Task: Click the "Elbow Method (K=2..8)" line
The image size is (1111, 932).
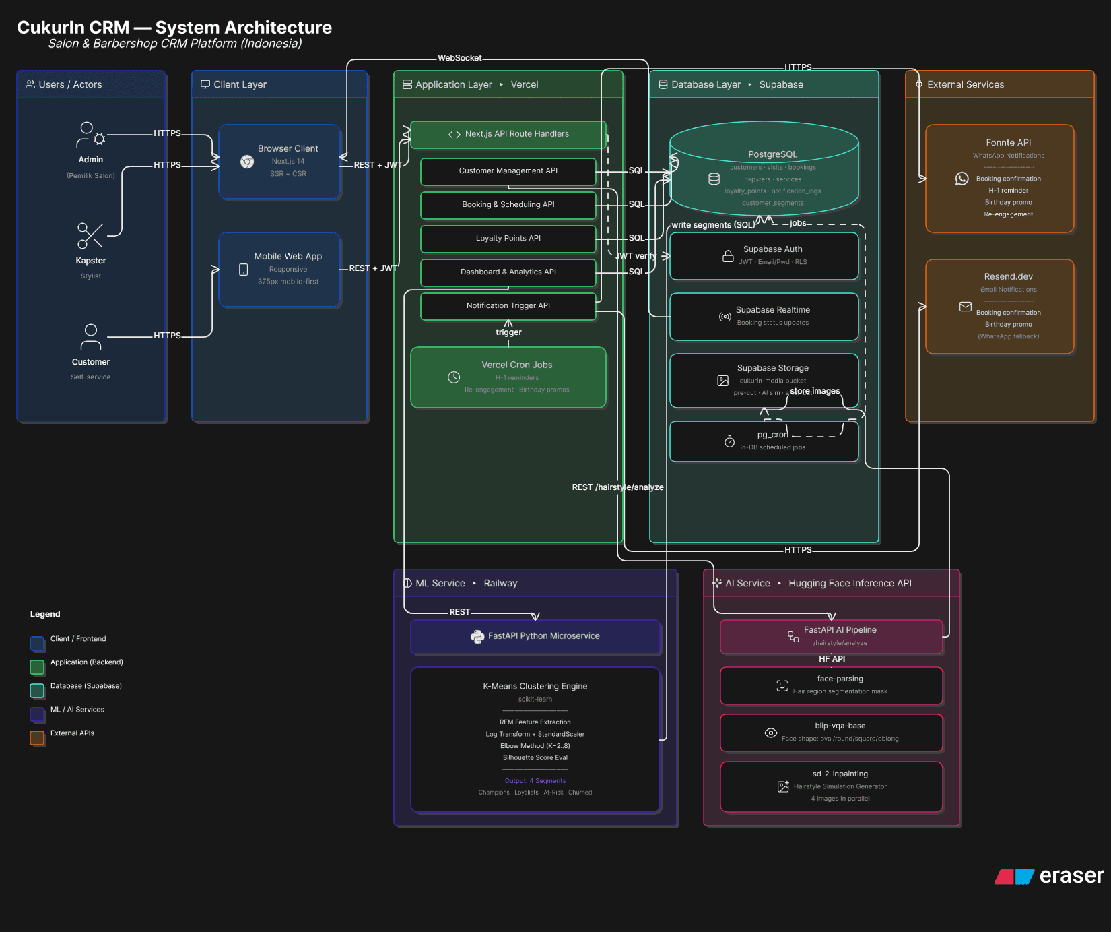Action: click(535, 746)
